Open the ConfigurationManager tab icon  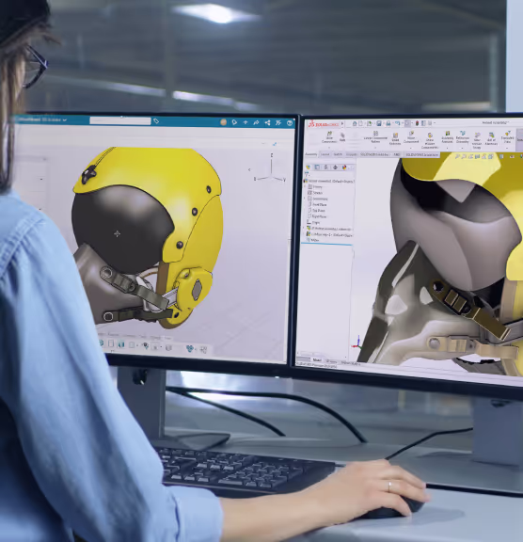click(325, 167)
